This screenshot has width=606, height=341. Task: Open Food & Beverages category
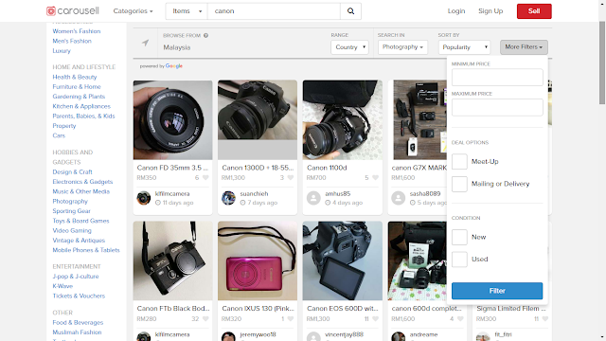[78, 322]
